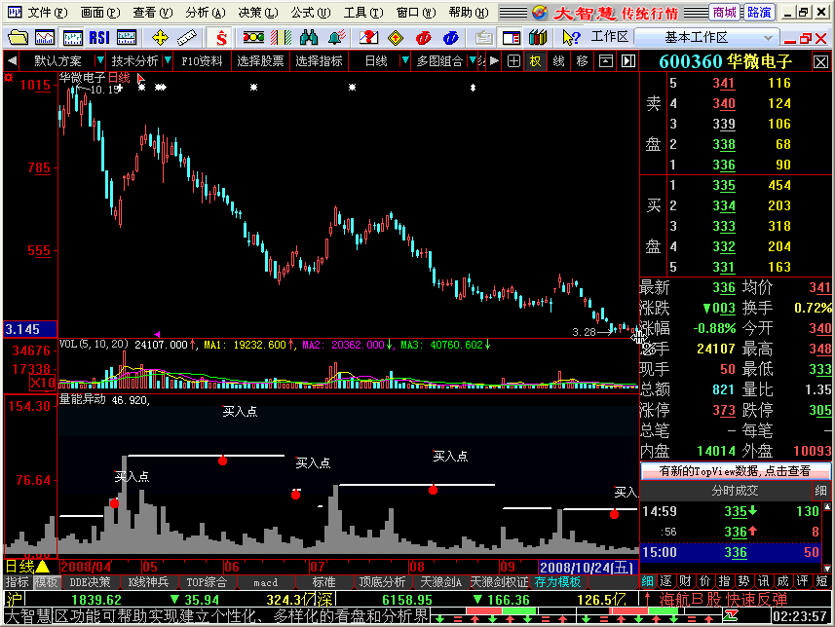
Task: Click the binoculars search icon
Action: [308, 38]
